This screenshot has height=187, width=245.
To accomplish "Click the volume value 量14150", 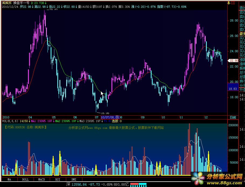I will coord(83,7).
